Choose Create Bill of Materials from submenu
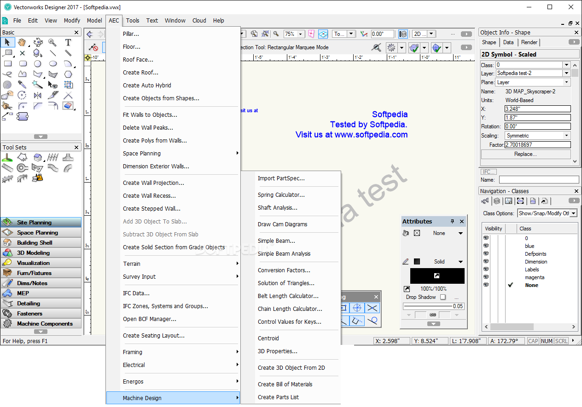Screen dimensions: 582x407 (x=285, y=384)
